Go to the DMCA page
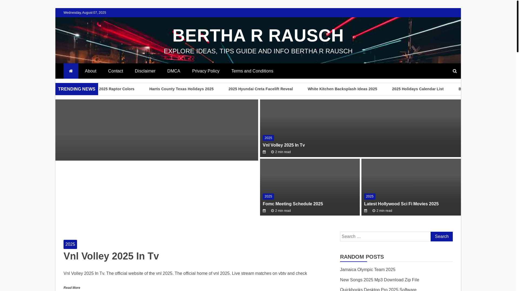The height and width of the screenshot is (291, 519). (174, 71)
